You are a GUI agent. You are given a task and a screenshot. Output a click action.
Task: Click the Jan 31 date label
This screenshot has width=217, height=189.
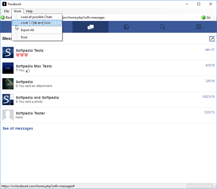pos(210,50)
